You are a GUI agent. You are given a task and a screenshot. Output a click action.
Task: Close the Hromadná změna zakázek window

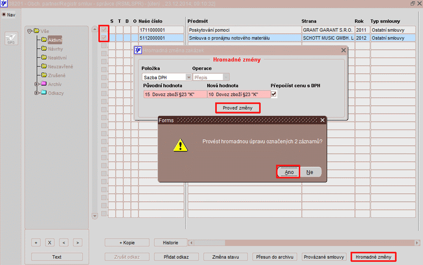click(343, 50)
